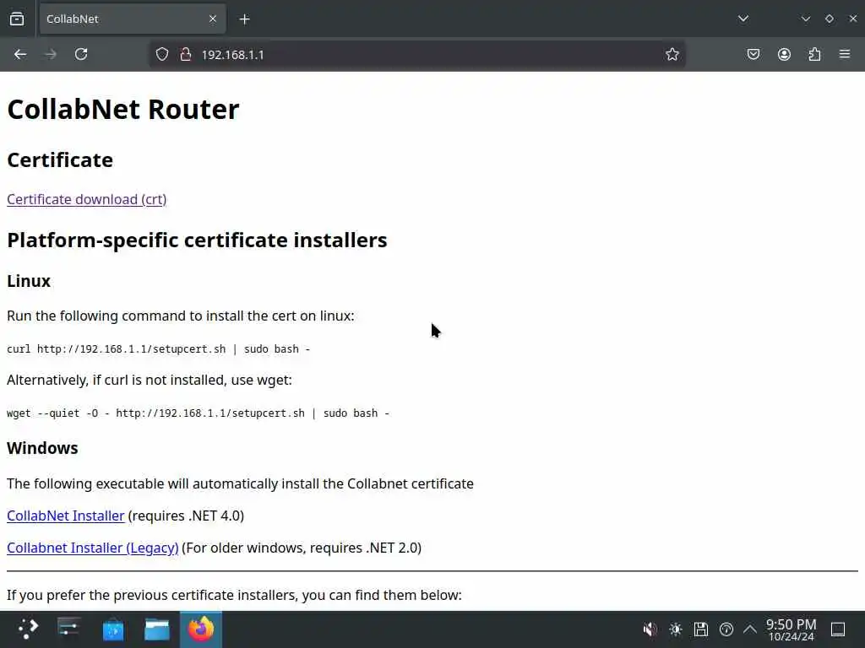Image resolution: width=865 pixels, height=648 pixels.
Task: Open the Firefox account icon
Action: click(784, 54)
